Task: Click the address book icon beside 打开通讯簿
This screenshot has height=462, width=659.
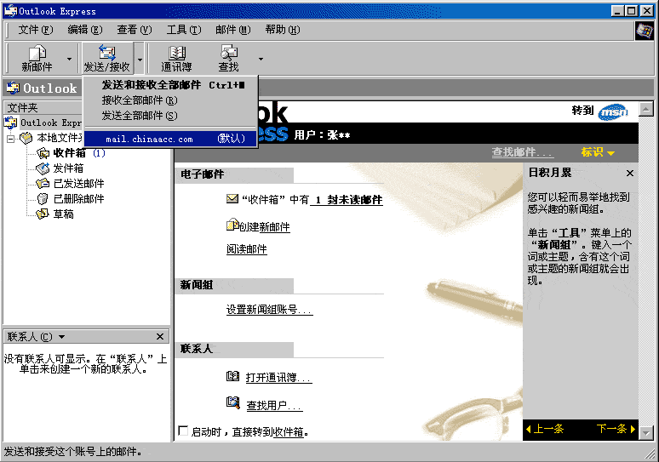Action: 232,376
